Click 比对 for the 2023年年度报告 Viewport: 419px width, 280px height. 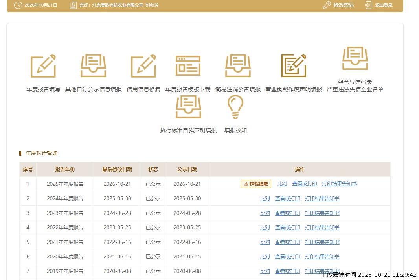point(265,213)
